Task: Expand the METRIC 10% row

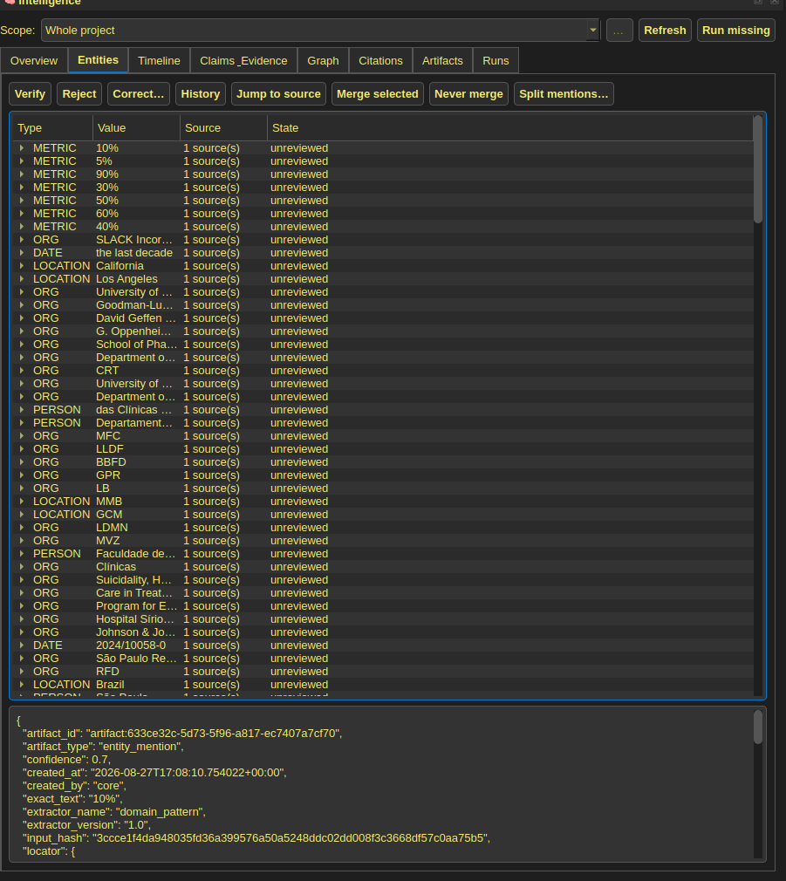Action: (21, 147)
